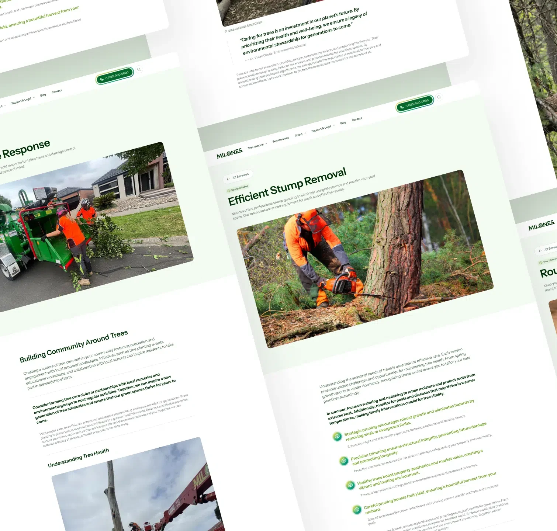Open the Support & Legal dropdown on the center page
This screenshot has width=557, height=531.
click(x=323, y=129)
